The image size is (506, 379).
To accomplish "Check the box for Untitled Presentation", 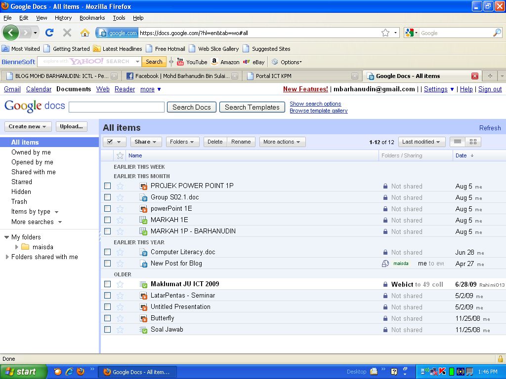I will [107, 307].
